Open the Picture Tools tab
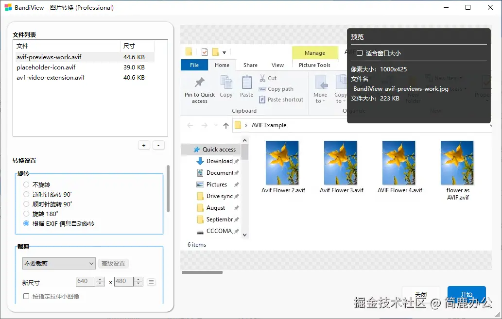Image resolution: width=502 pixels, height=319 pixels. coord(315,65)
